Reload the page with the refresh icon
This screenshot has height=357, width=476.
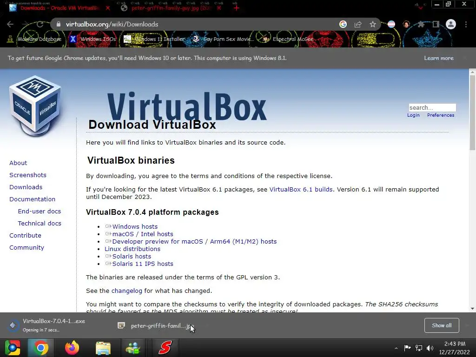[40, 24]
